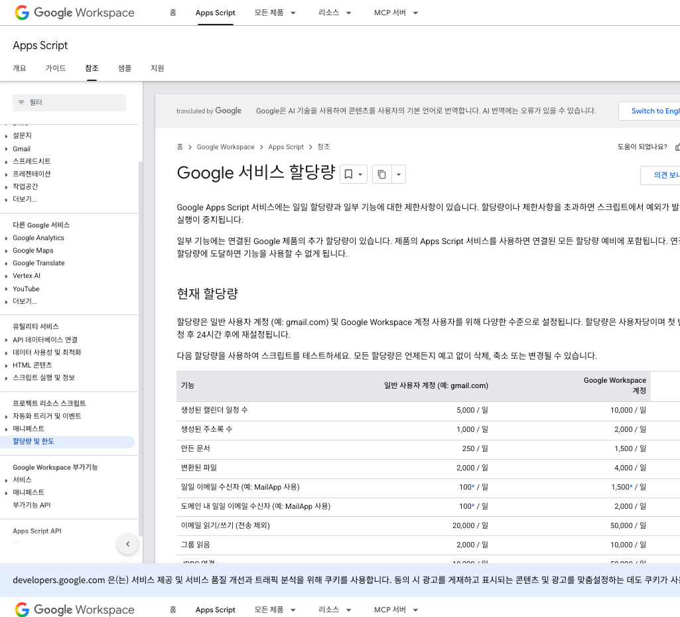The height and width of the screenshot is (617, 680).
Task: Click 더보기... under 다른 Google 서비스
Action: click(x=25, y=301)
